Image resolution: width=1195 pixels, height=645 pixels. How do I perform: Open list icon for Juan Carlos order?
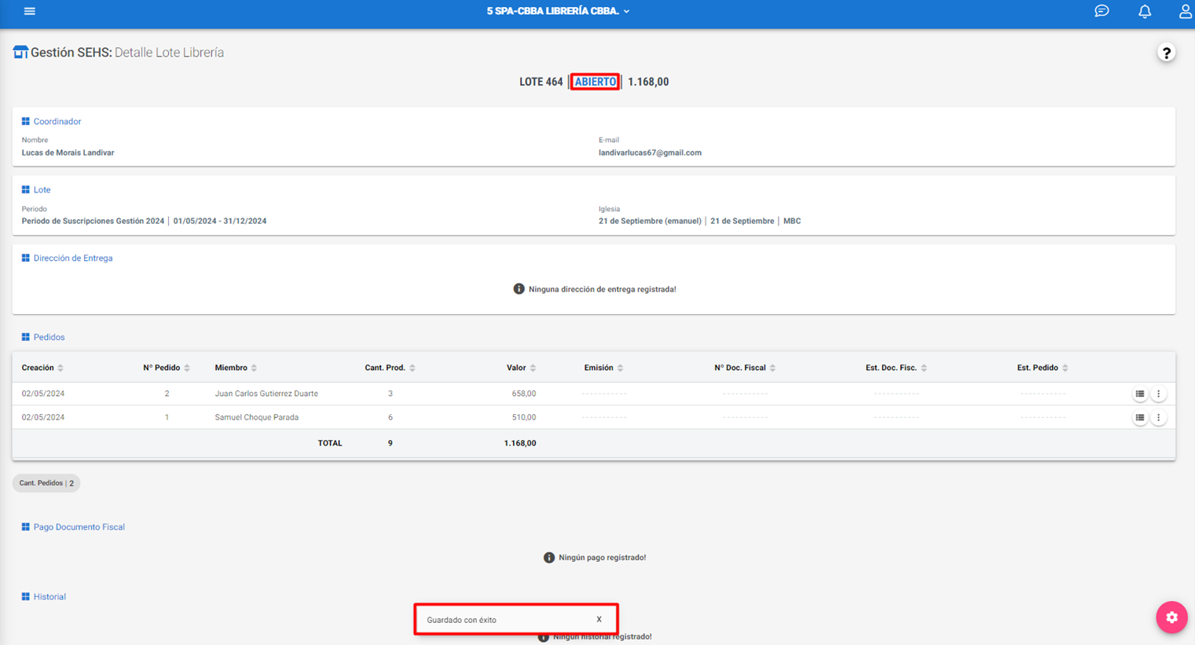pos(1139,394)
